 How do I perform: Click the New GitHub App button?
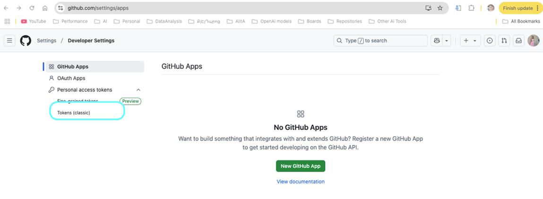point(301,166)
